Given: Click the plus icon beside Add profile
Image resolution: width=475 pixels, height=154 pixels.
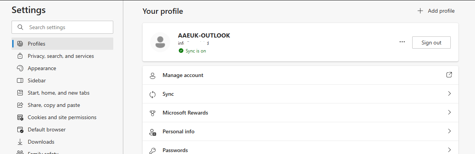Looking at the screenshot, I should pos(420,11).
